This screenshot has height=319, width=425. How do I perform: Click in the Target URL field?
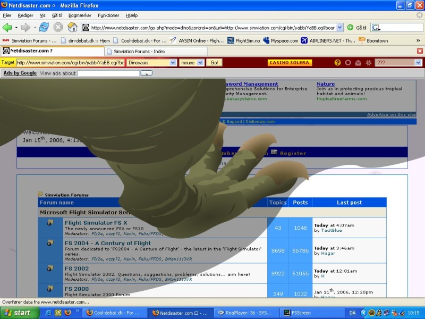(71, 63)
